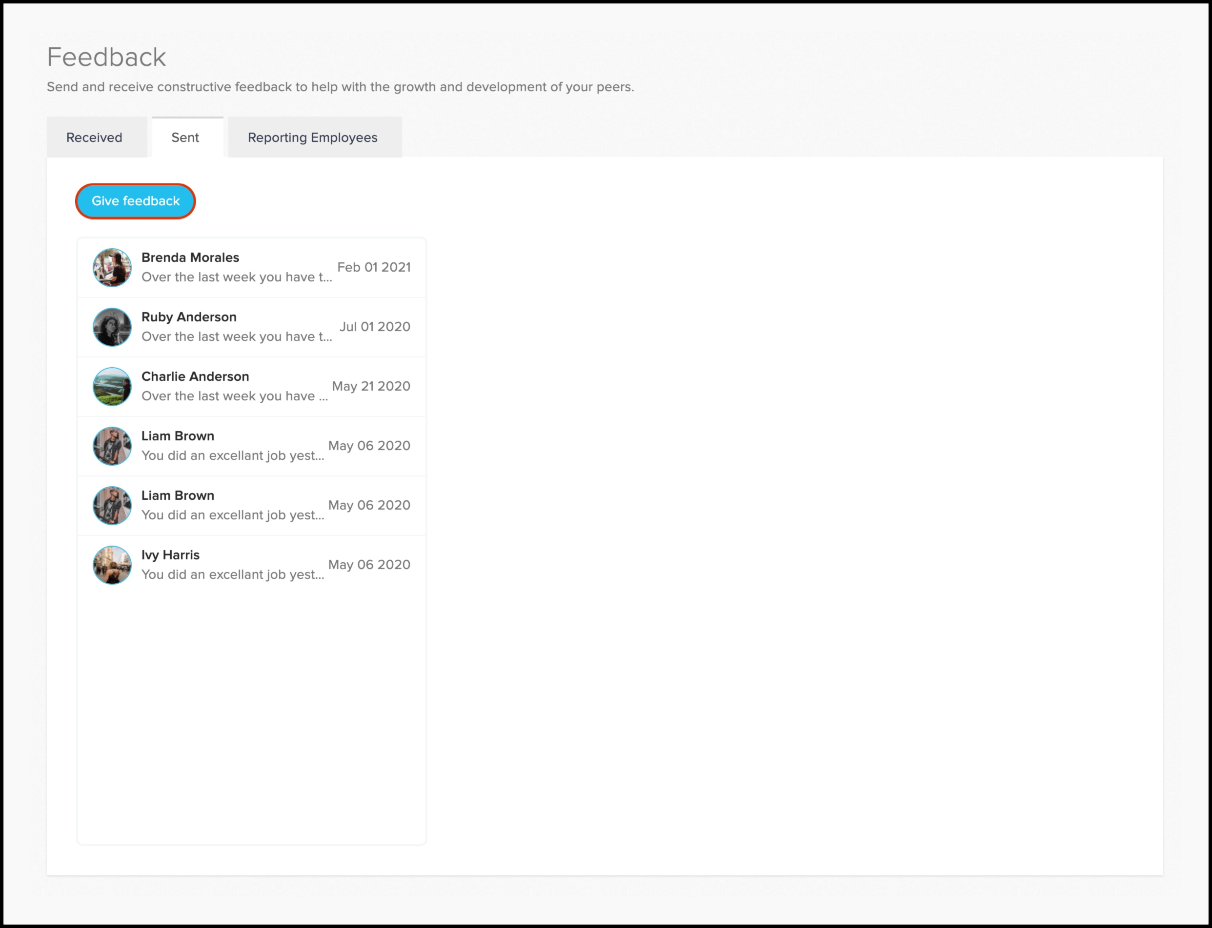Select the Charlie Anderson name label
Viewport: 1212px width, 928px height.
195,377
